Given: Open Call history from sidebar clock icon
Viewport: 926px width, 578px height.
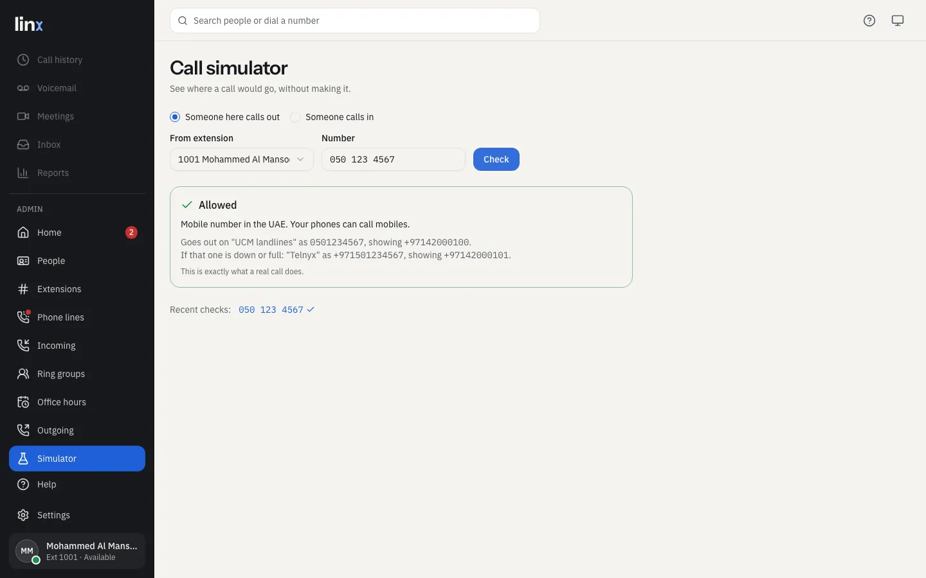Looking at the screenshot, I should [x=23, y=60].
